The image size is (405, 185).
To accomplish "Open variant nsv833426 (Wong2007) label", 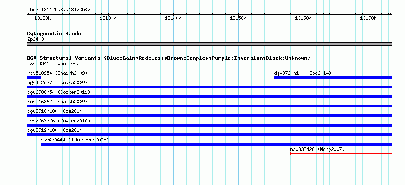I will [317, 149].
